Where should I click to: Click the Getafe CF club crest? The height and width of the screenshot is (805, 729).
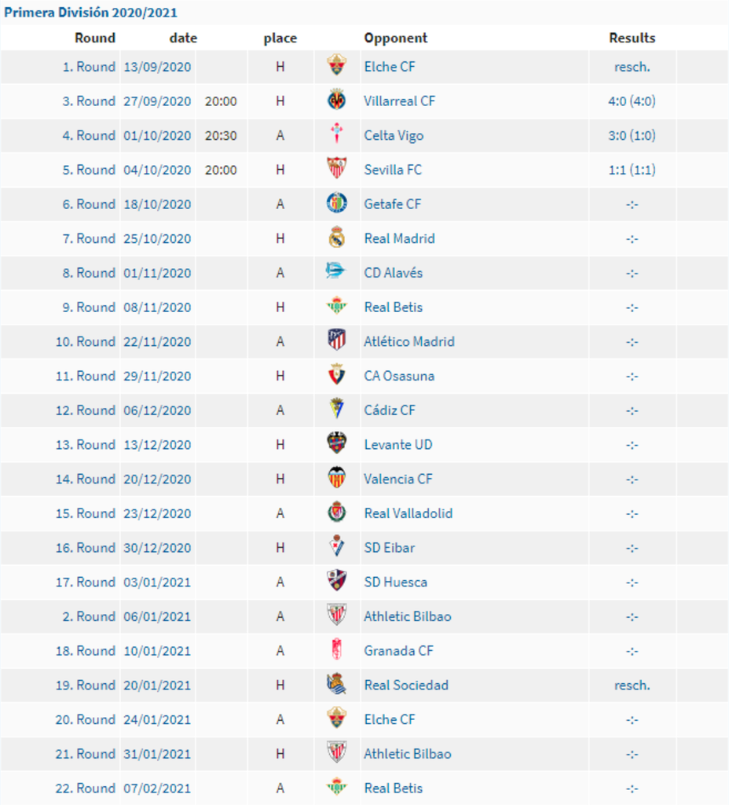tap(337, 204)
